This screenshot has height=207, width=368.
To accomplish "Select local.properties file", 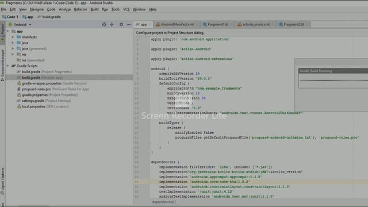I will click(x=43, y=106).
